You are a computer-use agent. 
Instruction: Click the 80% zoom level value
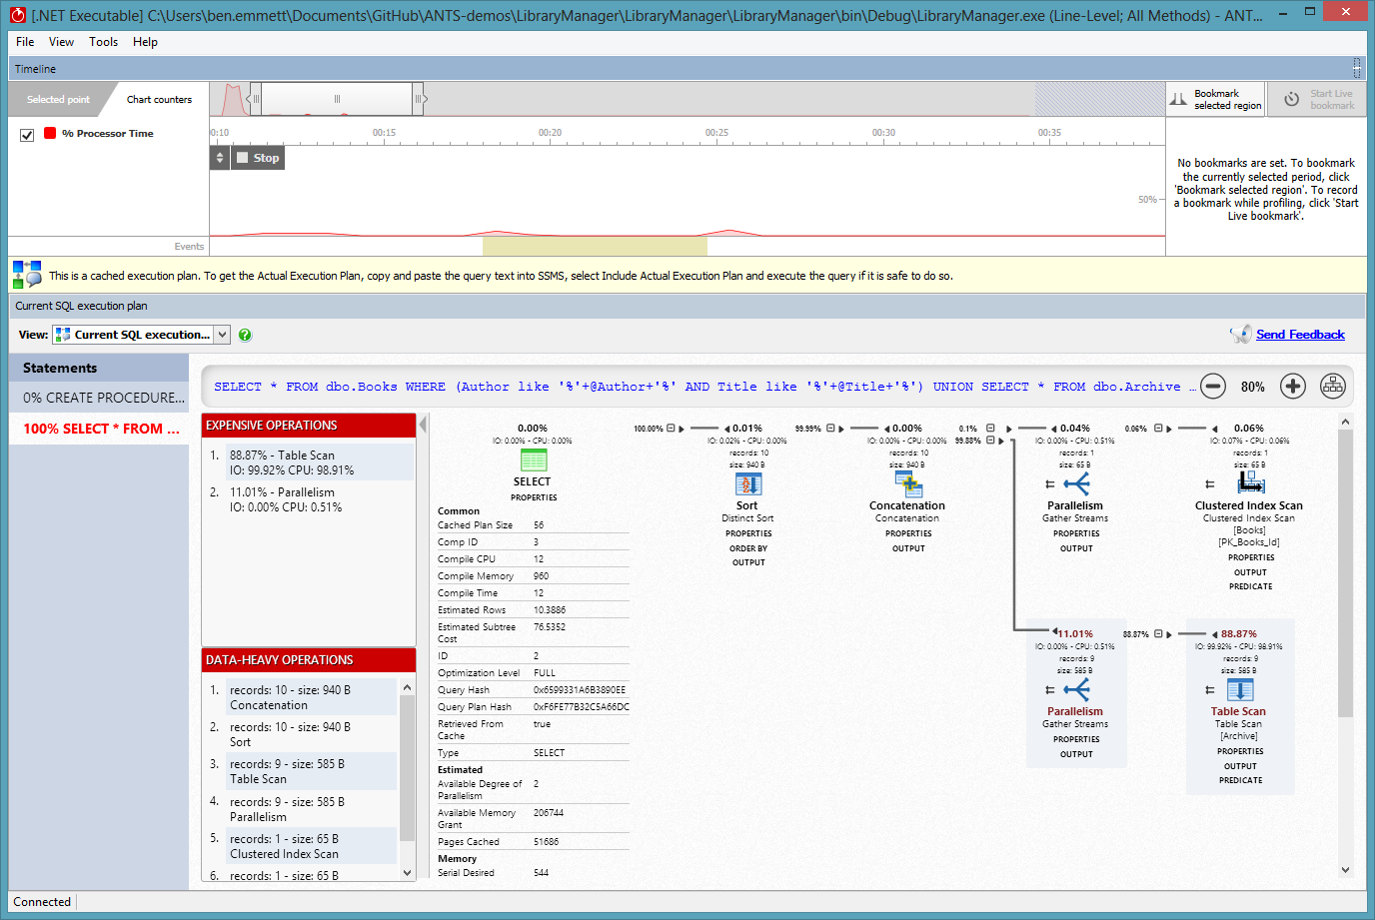[1253, 387]
